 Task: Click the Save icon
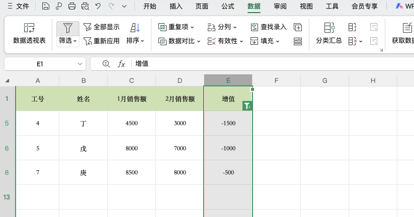[x=46, y=6]
